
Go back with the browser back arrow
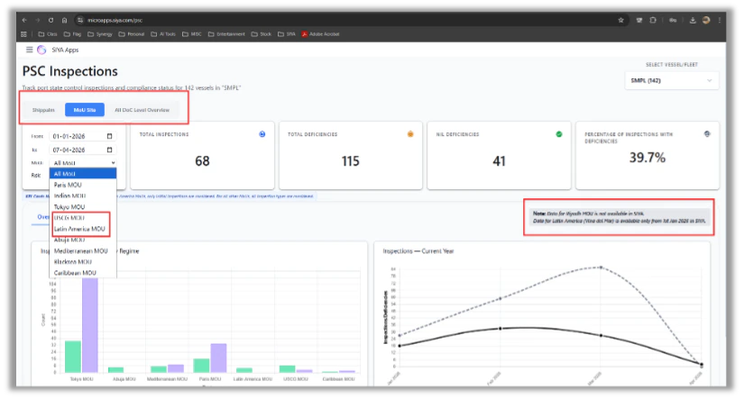(24, 21)
